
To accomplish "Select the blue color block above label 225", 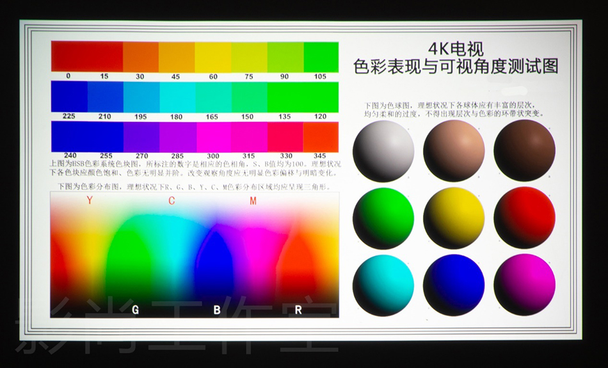I will (68, 97).
